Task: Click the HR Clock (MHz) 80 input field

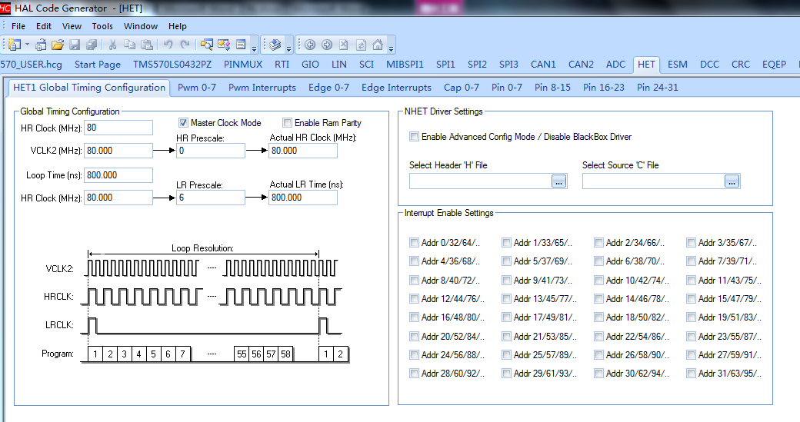Action: pos(118,128)
